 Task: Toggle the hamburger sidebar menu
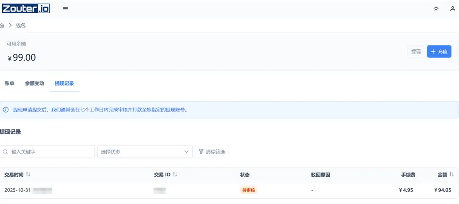[65, 8]
